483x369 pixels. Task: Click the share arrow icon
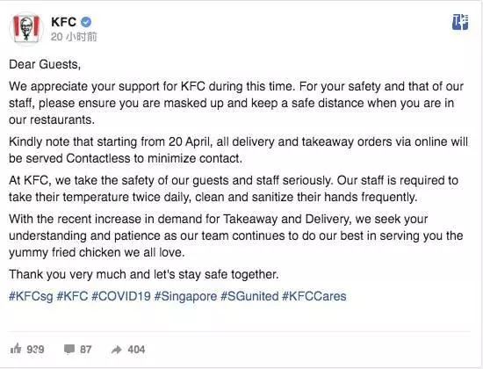pyautogui.click(x=117, y=350)
